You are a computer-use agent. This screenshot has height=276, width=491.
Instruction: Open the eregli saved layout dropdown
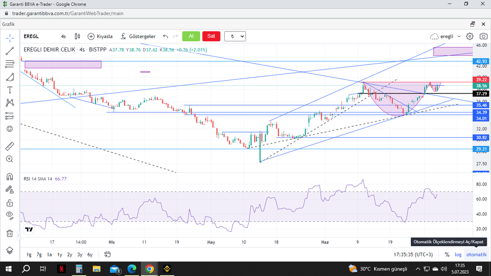tap(445, 36)
